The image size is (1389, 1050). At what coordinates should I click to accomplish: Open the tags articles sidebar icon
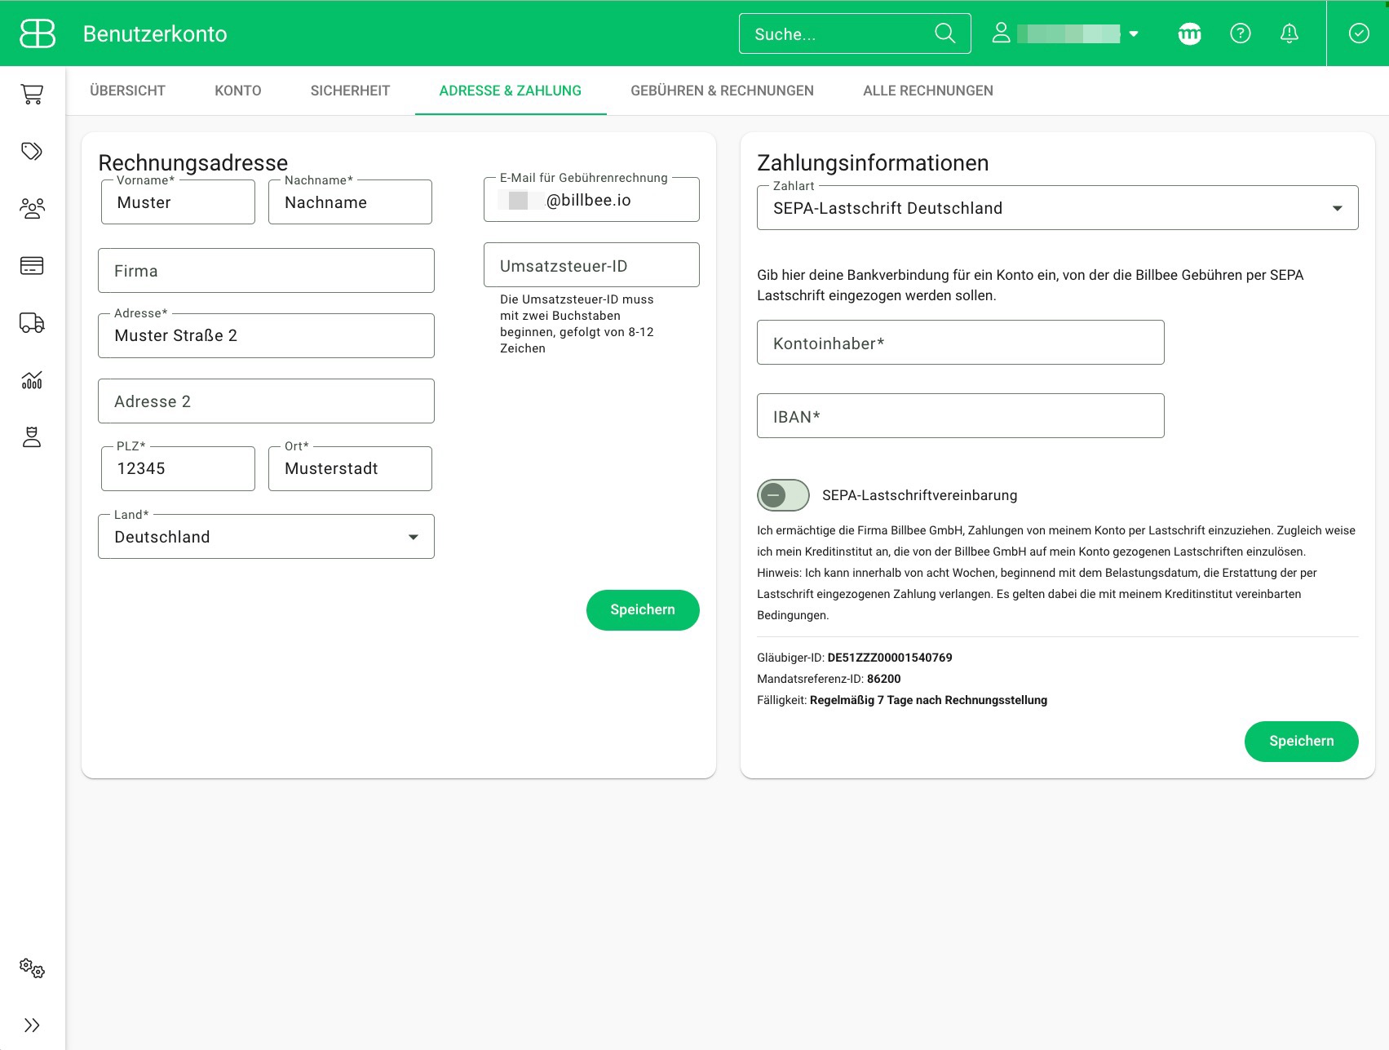click(x=32, y=151)
